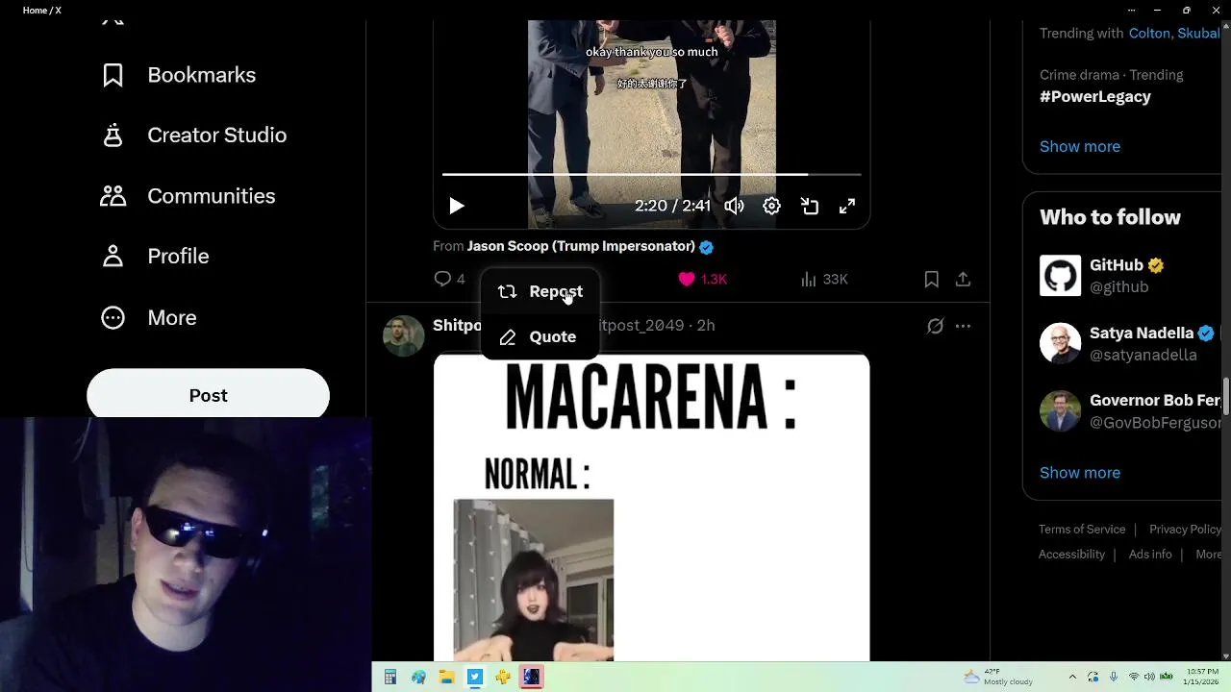Open the Terms of Service link
1231x692 pixels.
coord(1082,530)
